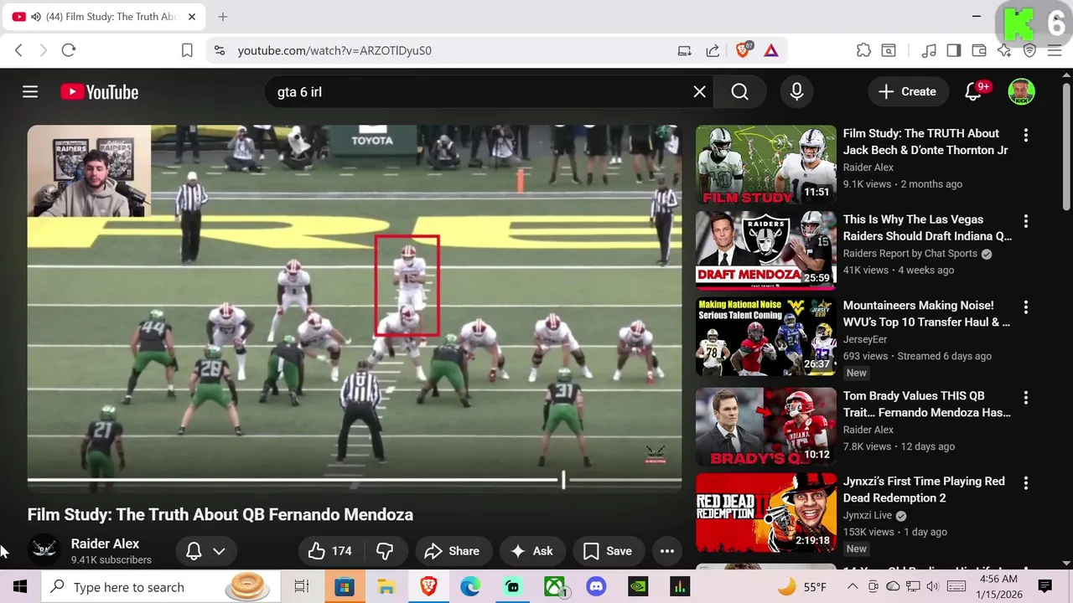Open Jynxzi Red Dead Redemption 2 thumbnail

click(x=766, y=513)
